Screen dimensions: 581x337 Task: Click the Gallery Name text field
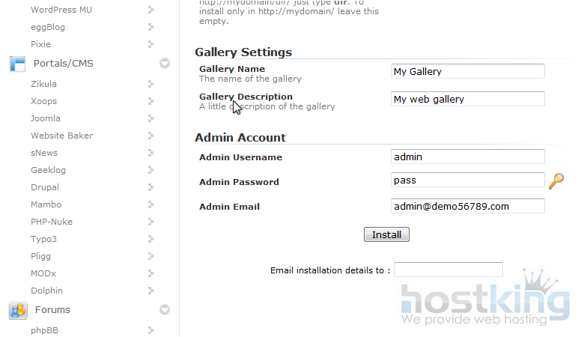coord(468,72)
